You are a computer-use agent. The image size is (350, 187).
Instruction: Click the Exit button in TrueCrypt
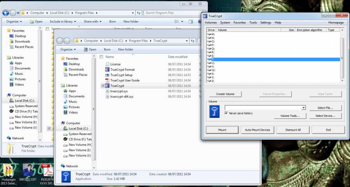328,130
